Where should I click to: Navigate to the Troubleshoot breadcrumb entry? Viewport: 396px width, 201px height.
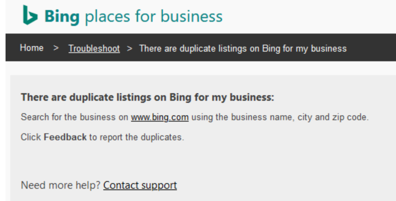[94, 48]
